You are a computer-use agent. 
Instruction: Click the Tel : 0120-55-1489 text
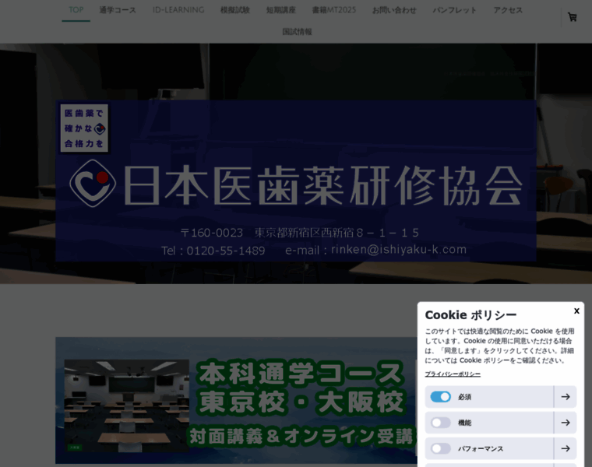tap(213, 251)
